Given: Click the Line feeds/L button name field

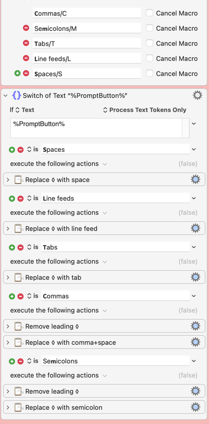Looking at the screenshot, I should click(x=87, y=58).
